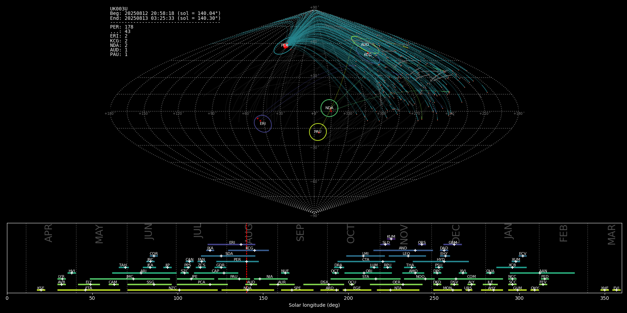Select the DEC month label in the timeline
627x313 pixels.
(456, 234)
